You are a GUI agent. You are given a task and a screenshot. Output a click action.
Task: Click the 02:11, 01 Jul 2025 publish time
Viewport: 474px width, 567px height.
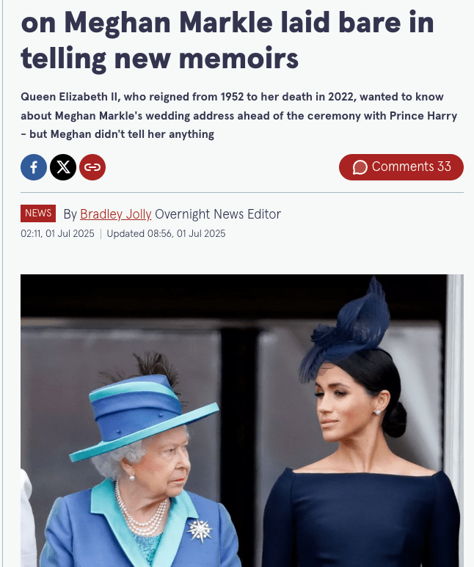(x=57, y=233)
